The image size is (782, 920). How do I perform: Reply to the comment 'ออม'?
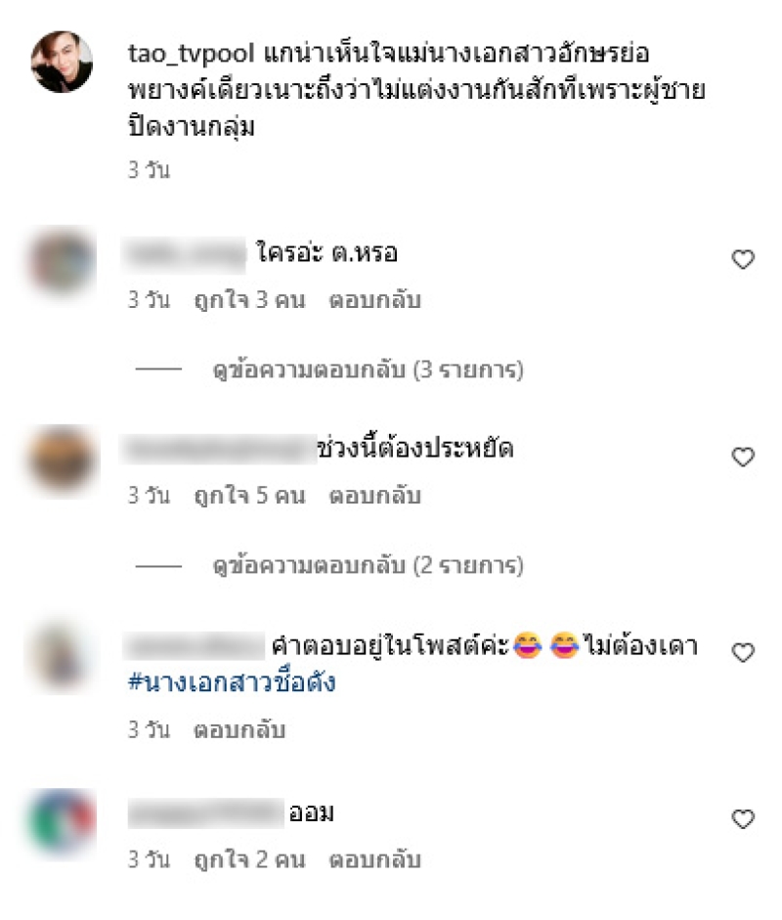(374, 859)
